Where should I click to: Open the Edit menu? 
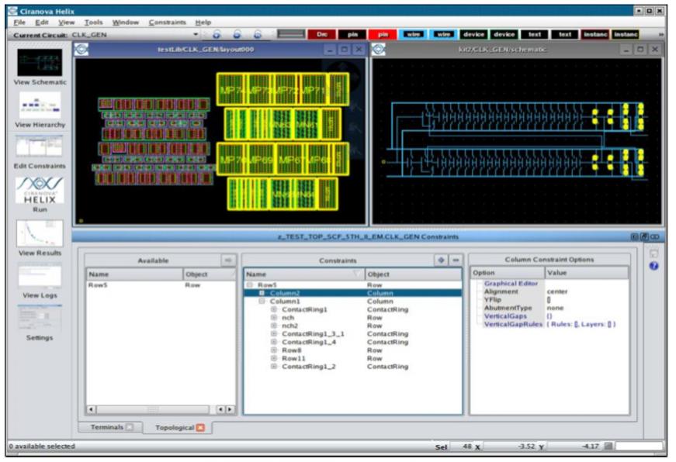41,22
